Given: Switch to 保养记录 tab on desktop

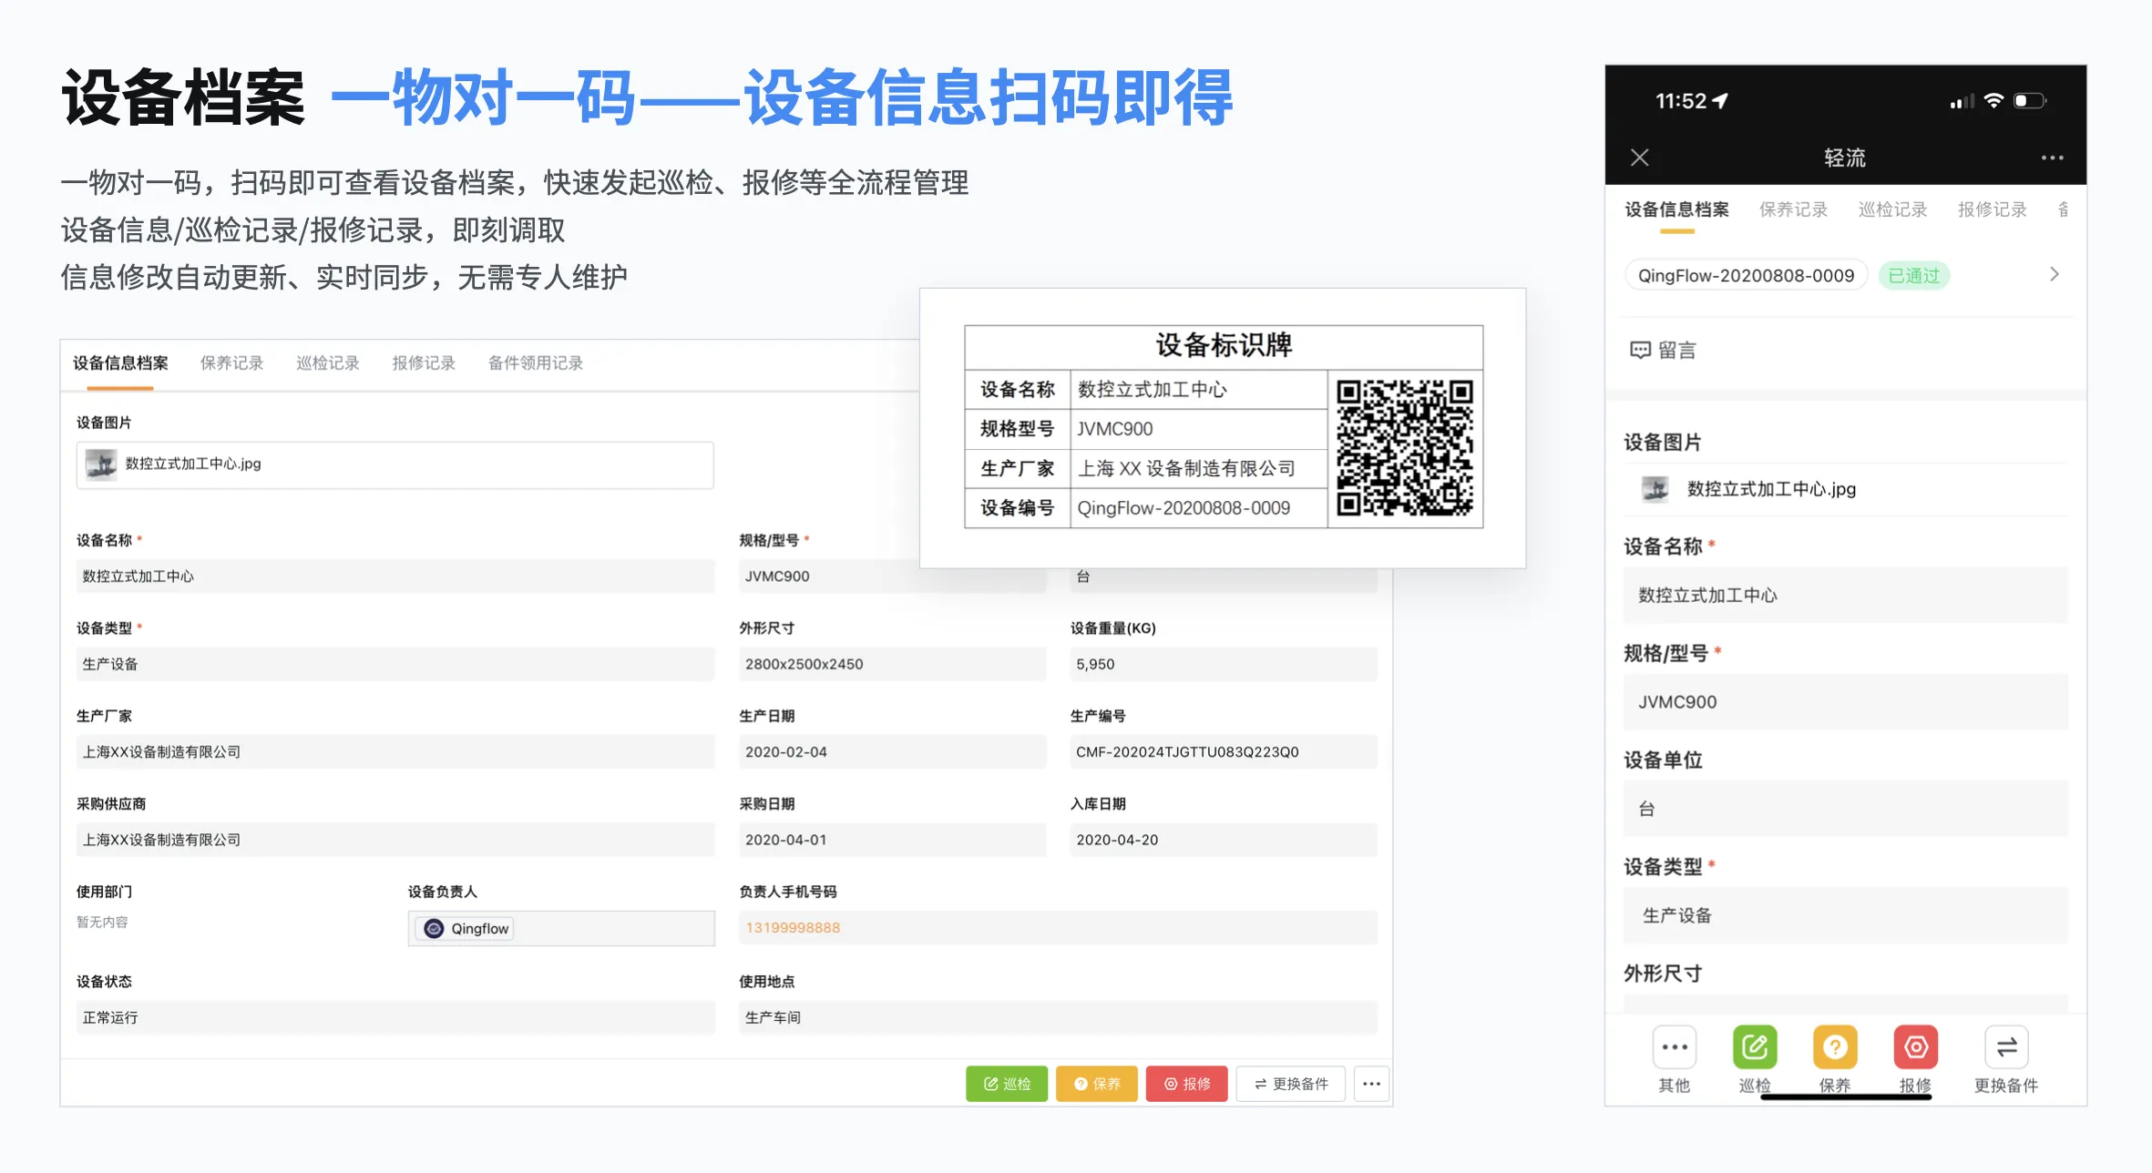Looking at the screenshot, I should tap(231, 362).
